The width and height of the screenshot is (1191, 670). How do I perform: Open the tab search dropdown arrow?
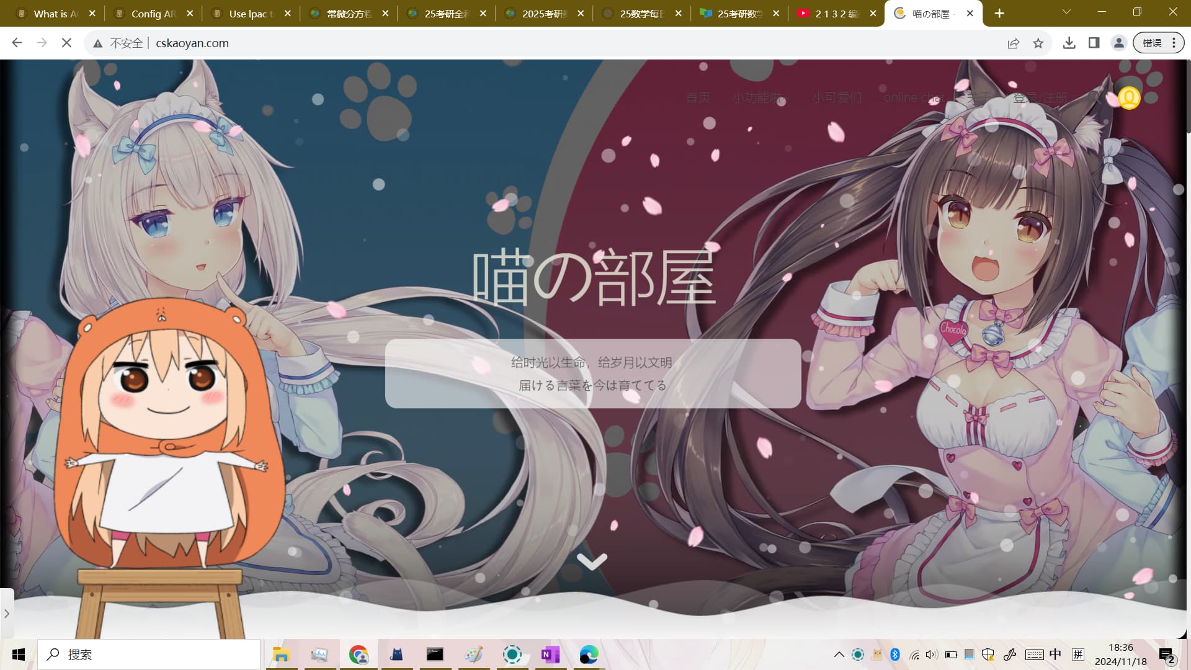point(1066,12)
